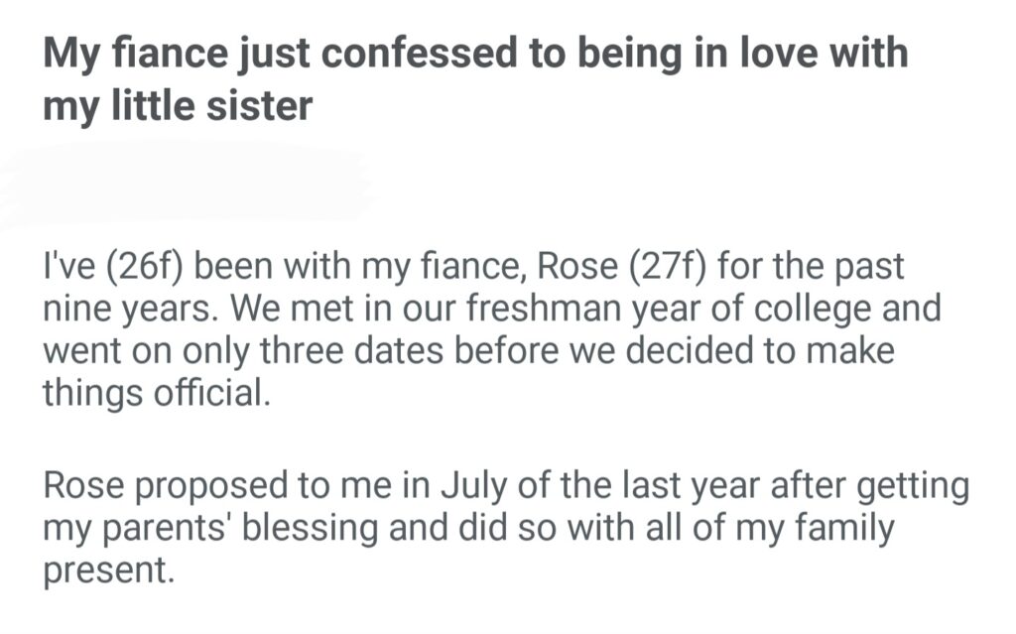Click the first paragraph starting "I've (26f)"
This screenshot has height=634, width=1016.
click(490, 330)
